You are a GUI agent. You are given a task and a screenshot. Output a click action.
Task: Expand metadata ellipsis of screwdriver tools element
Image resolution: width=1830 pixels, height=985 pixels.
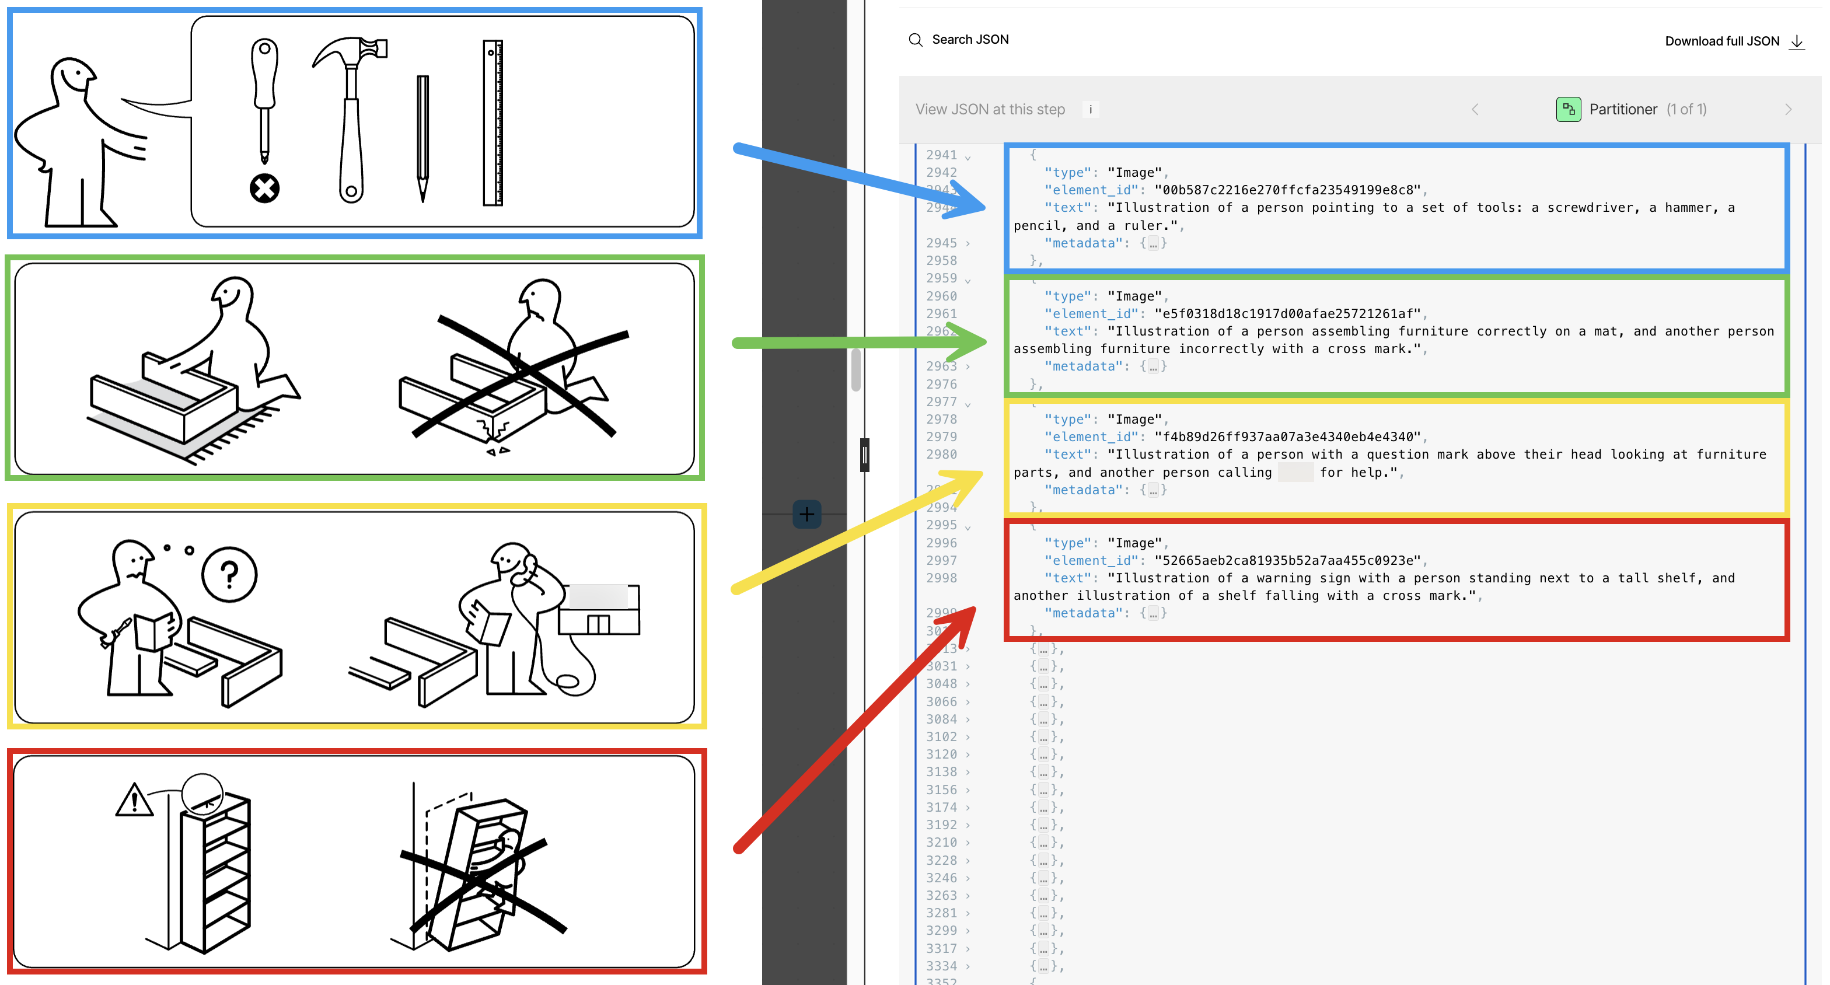[1153, 243]
